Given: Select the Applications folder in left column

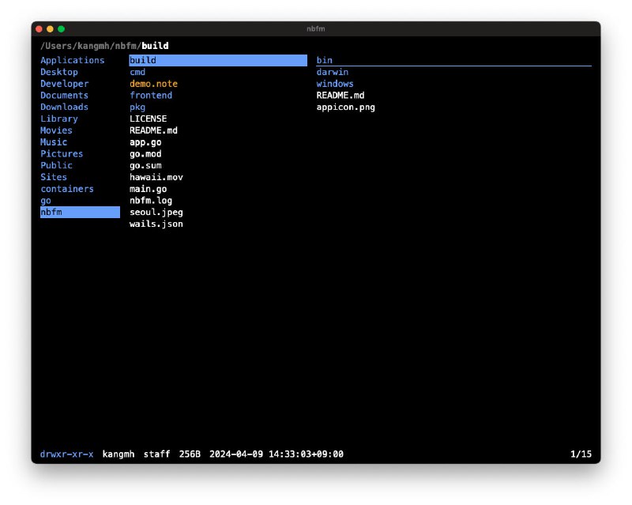Looking at the screenshot, I should 72,60.
